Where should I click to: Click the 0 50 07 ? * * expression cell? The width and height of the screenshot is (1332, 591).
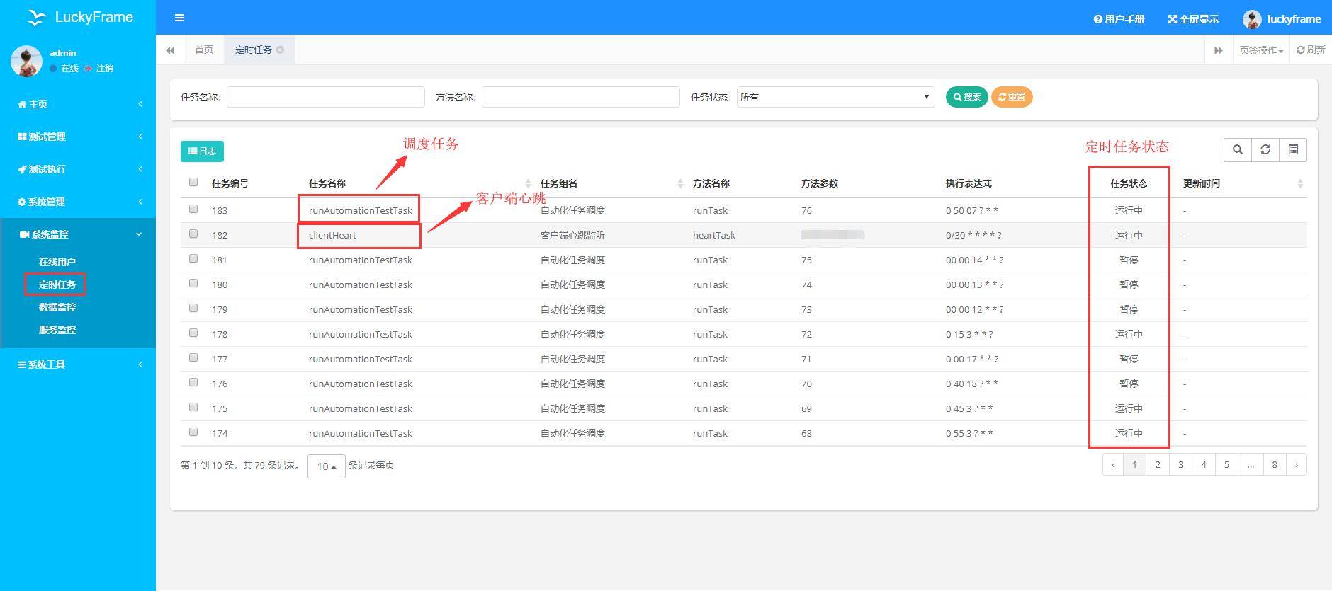[972, 210]
